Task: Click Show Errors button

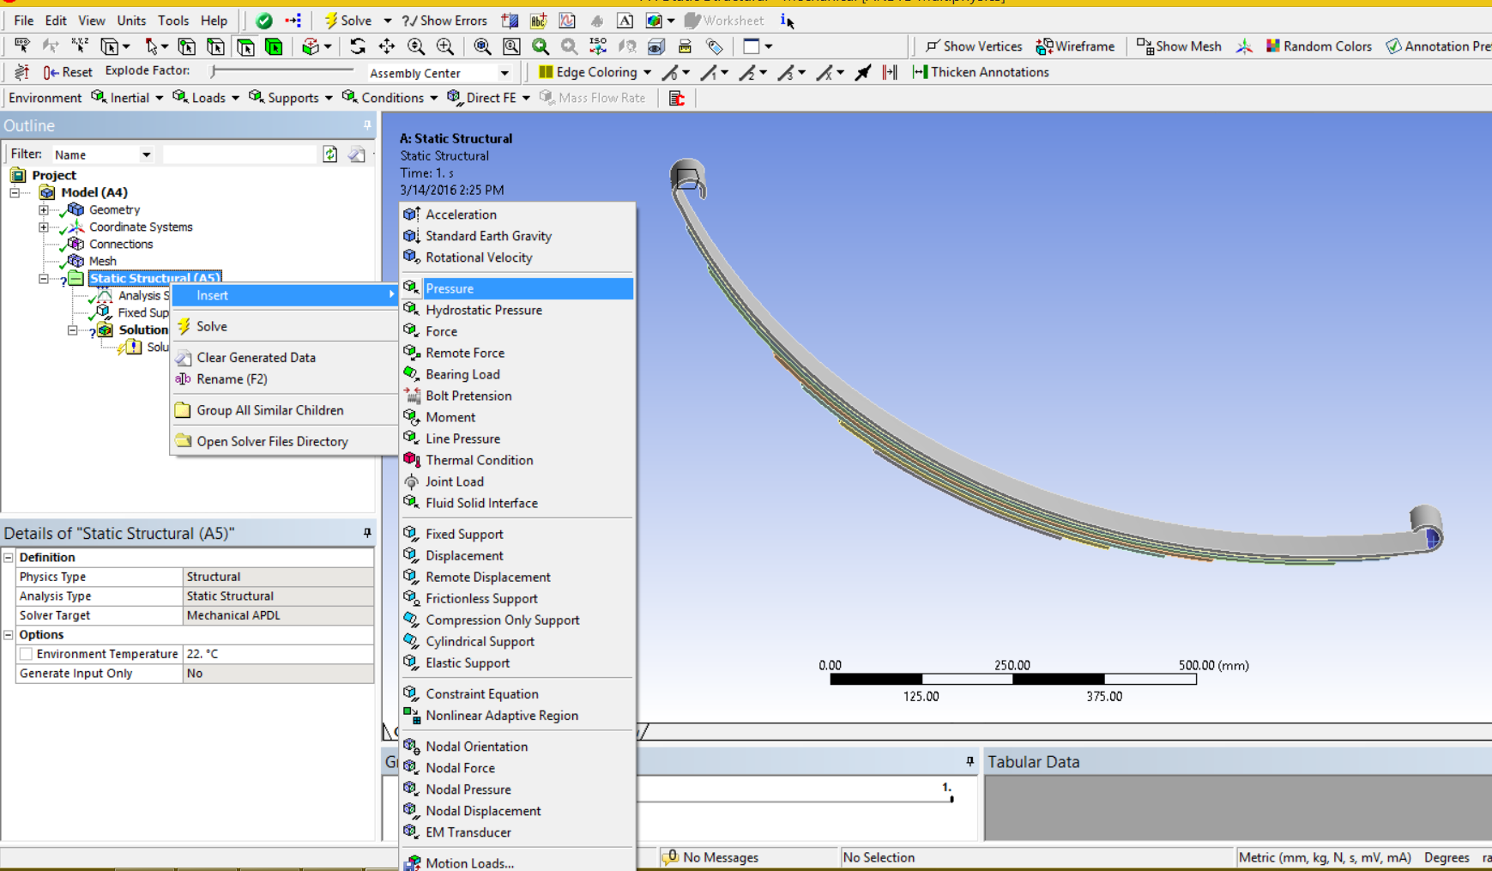Action: click(x=444, y=21)
